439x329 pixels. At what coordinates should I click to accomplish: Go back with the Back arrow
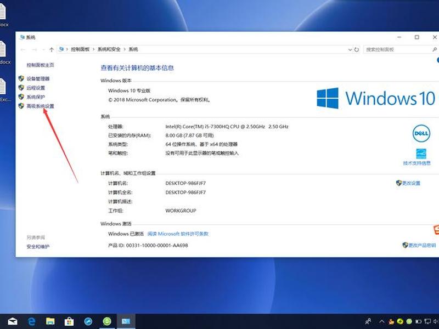click(x=23, y=49)
